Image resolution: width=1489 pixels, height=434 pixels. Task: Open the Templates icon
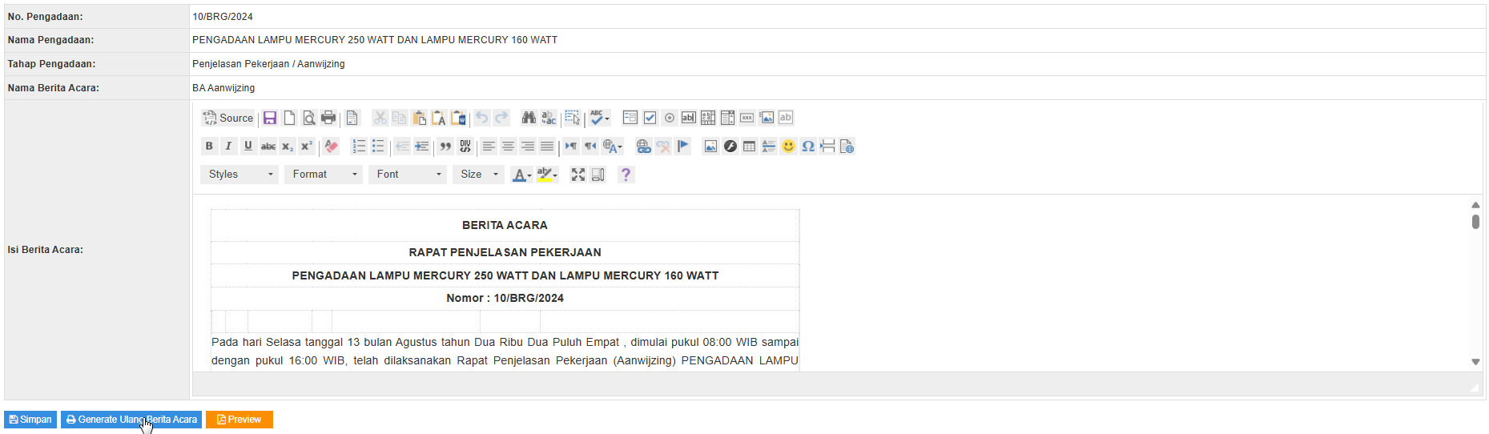pyautogui.click(x=352, y=118)
